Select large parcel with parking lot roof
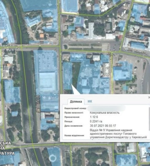The image size is (150, 166). (46, 72)
